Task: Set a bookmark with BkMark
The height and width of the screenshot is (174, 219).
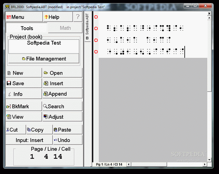Action: point(24,106)
